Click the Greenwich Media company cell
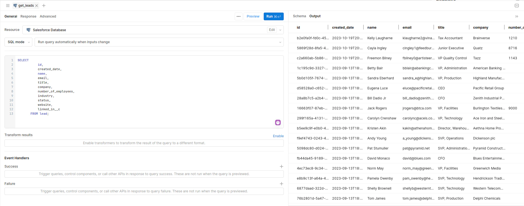The height and width of the screenshot is (206, 524). pyautogui.click(x=487, y=168)
